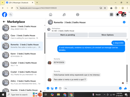Open File Explorer from the taskbar
The image size is (130, 97).
tap(58, 95)
